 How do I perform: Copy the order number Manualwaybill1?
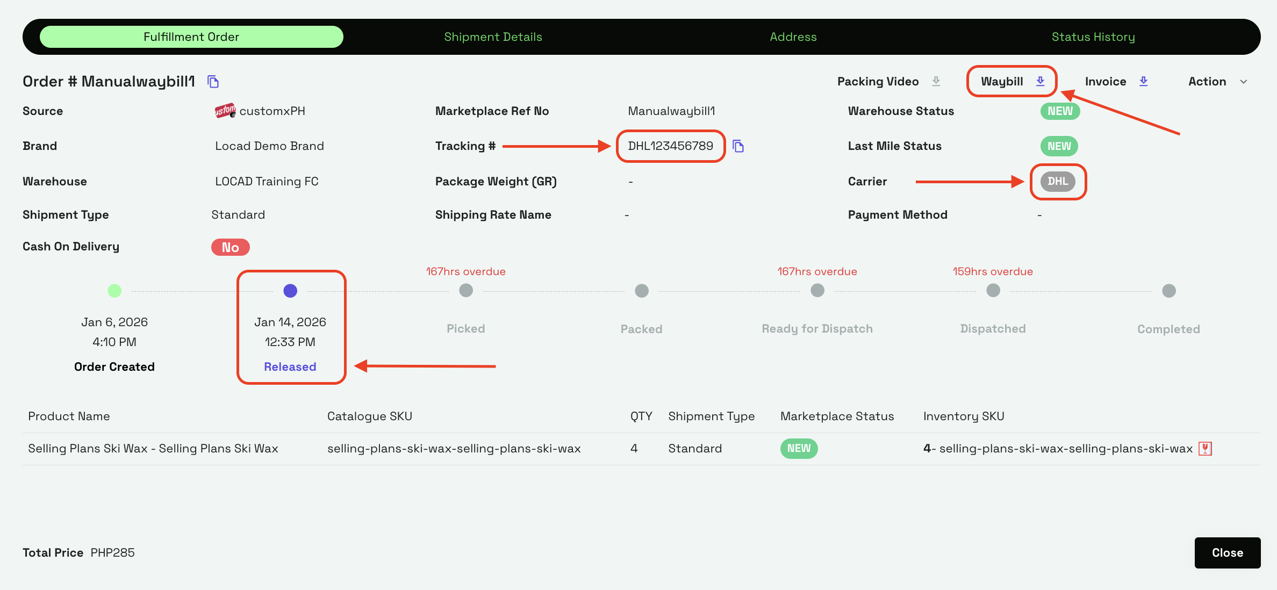pyautogui.click(x=213, y=82)
